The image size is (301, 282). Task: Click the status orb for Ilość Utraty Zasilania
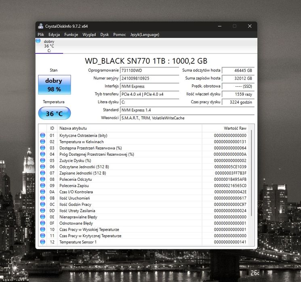tap(42, 211)
